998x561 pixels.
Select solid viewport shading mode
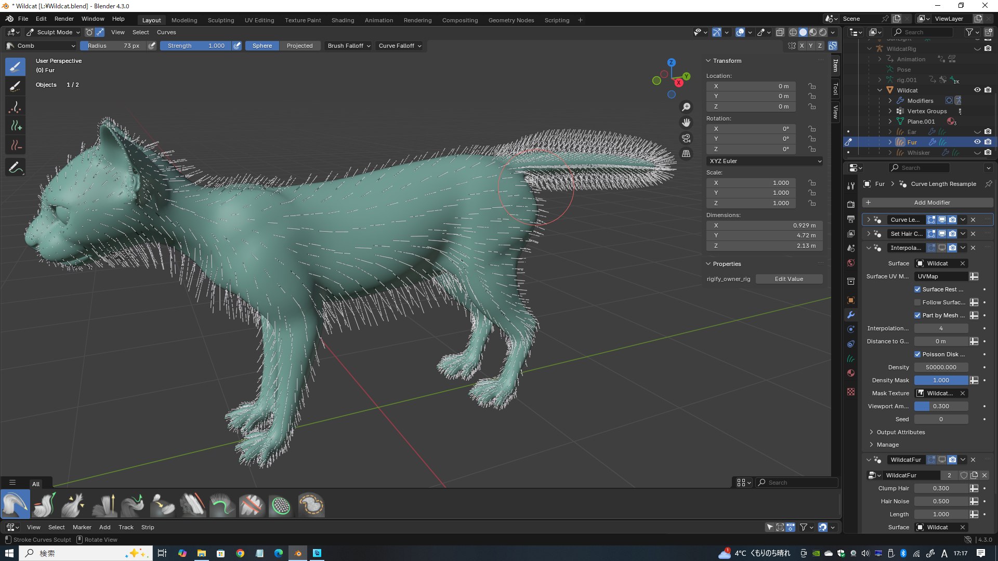(x=803, y=32)
